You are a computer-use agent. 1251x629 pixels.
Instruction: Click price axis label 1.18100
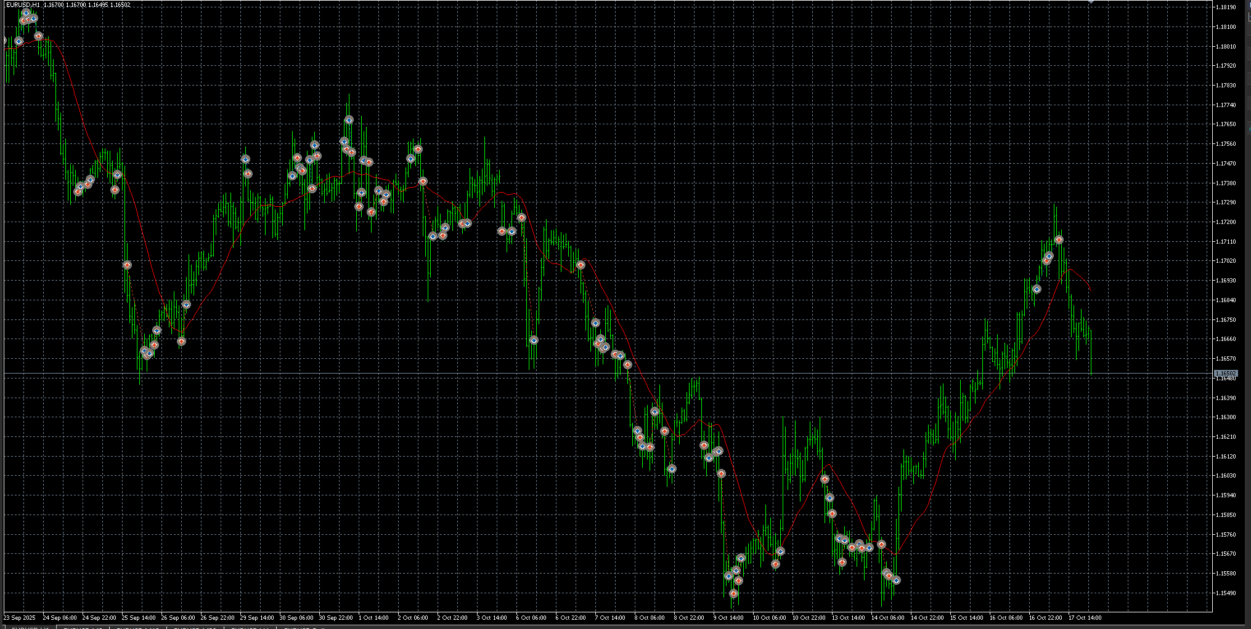(x=1225, y=27)
